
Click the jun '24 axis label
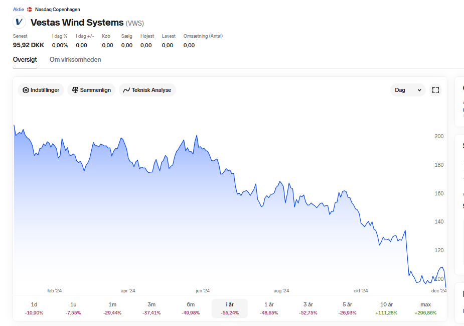point(203,291)
